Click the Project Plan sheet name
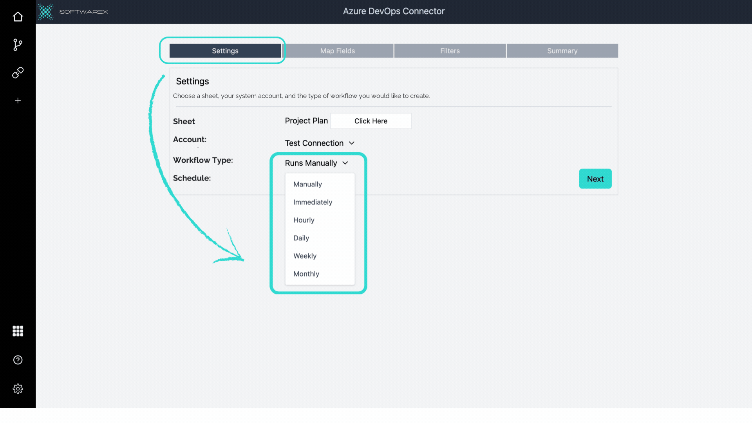 (306, 121)
